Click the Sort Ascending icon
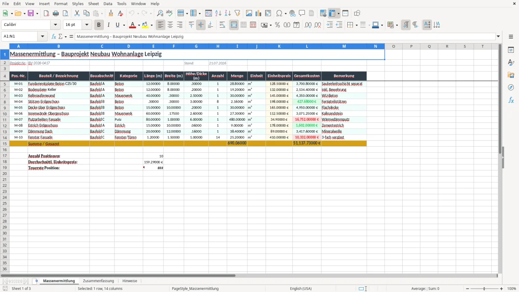Image resolution: width=519 pixels, height=292 pixels. pos(218,13)
